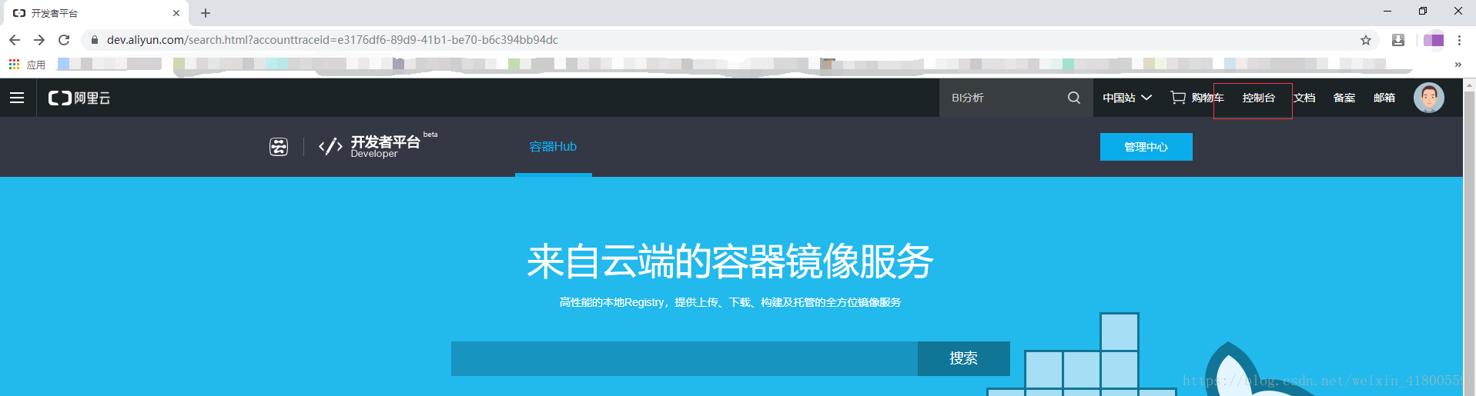The image size is (1476, 396).
Task: Click the search magnifier icon in header
Action: [1074, 98]
